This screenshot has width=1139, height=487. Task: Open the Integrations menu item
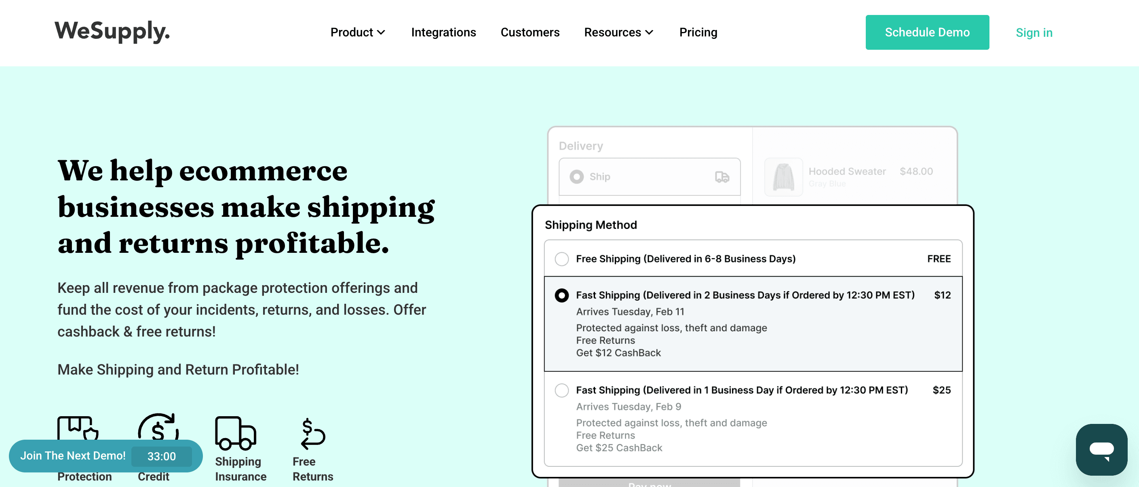coord(443,32)
